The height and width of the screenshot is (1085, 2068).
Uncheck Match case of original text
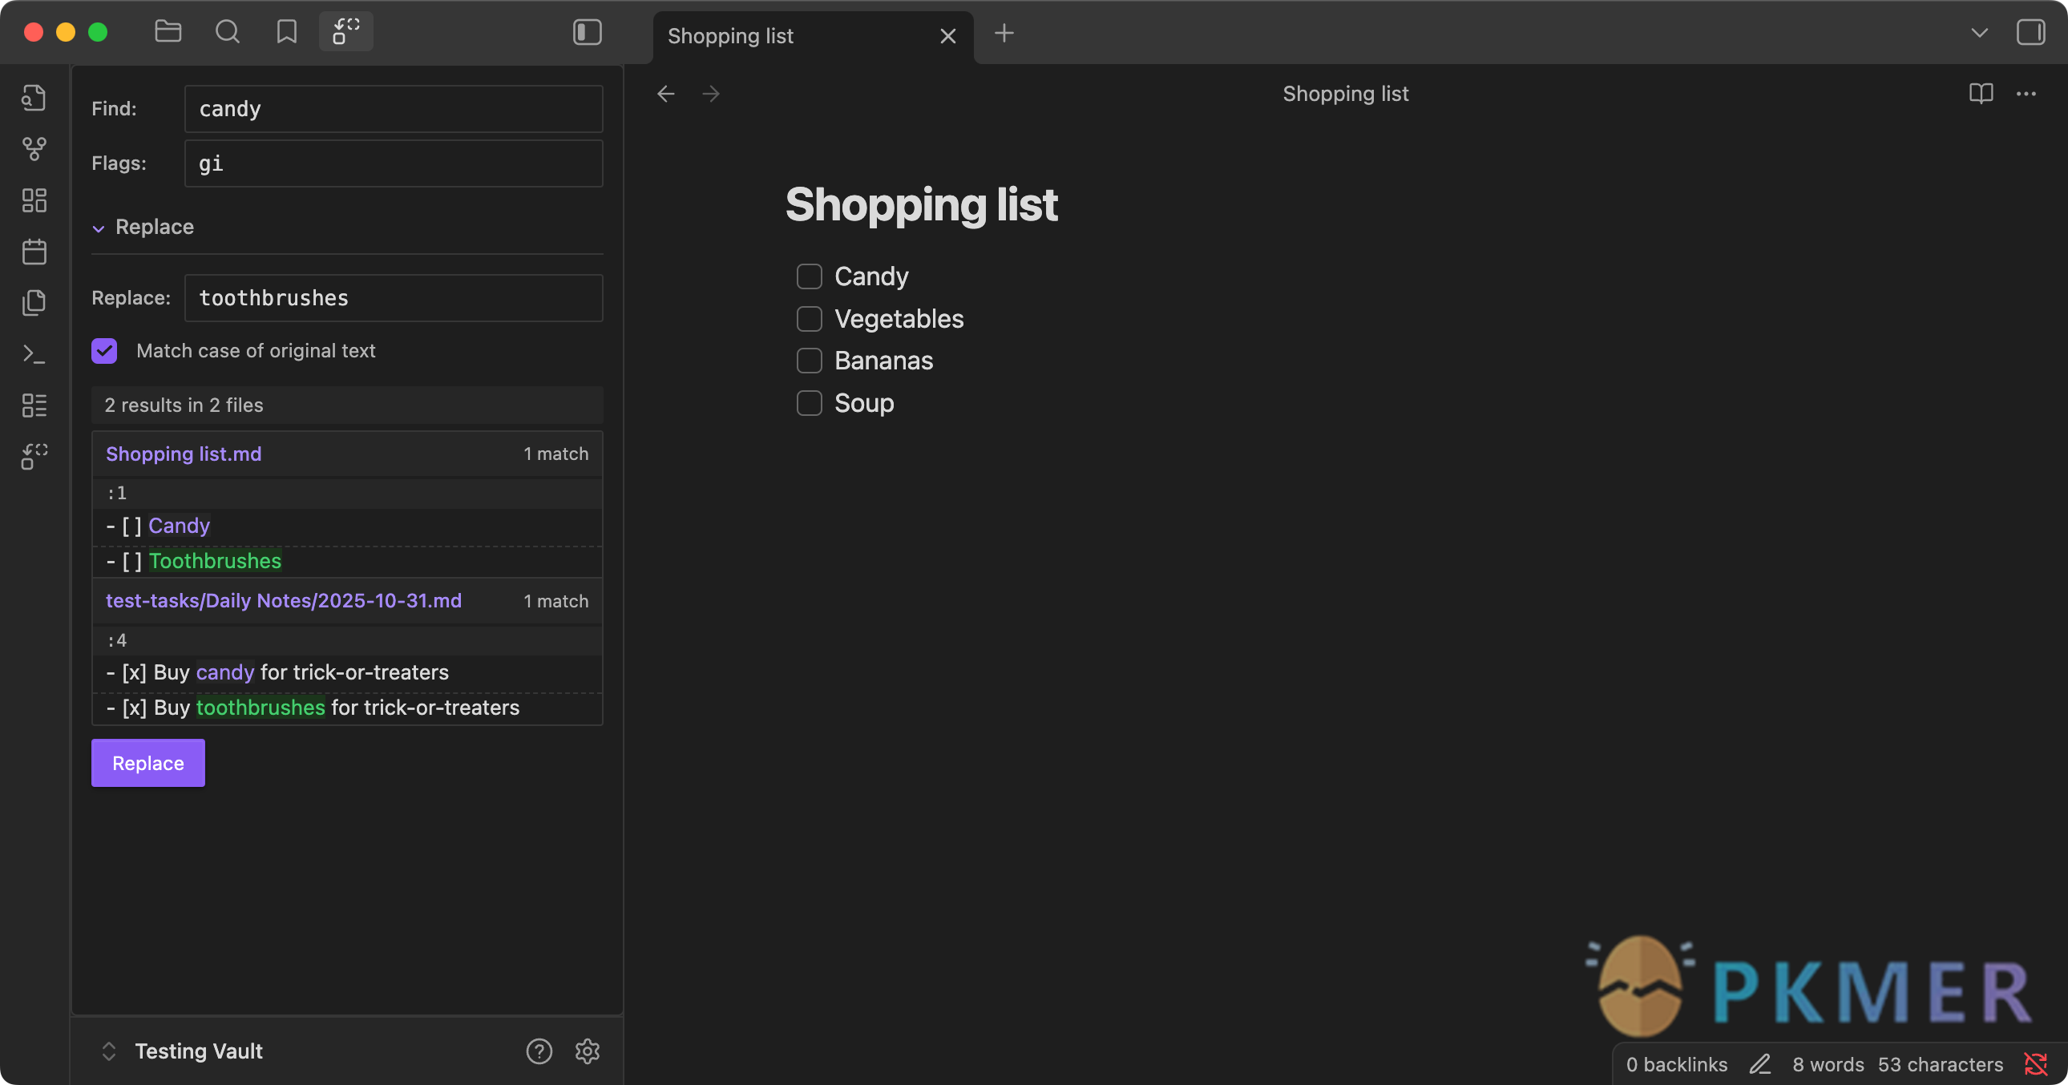(104, 351)
